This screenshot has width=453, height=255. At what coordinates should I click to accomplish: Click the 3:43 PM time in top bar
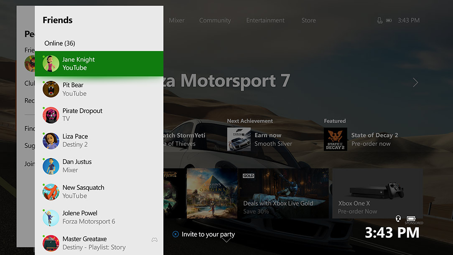tap(409, 20)
